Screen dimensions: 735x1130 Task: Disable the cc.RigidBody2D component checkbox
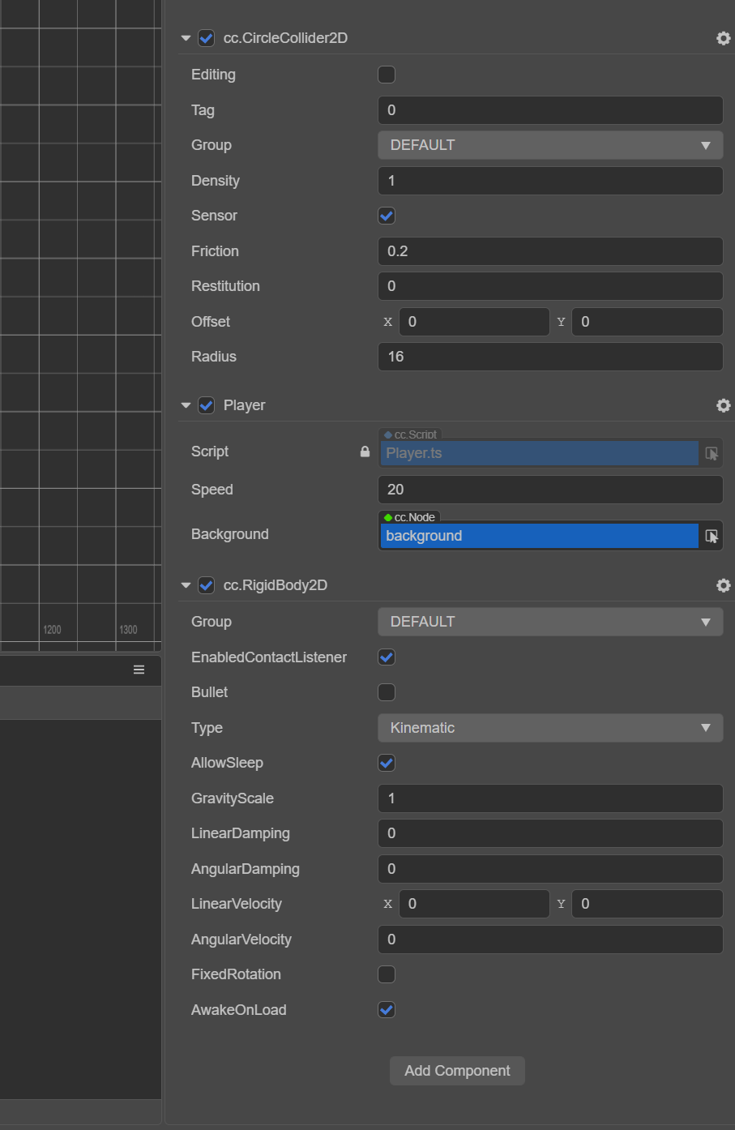(x=207, y=585)
